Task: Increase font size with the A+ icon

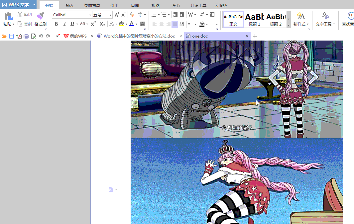Action: click(117, 15)
